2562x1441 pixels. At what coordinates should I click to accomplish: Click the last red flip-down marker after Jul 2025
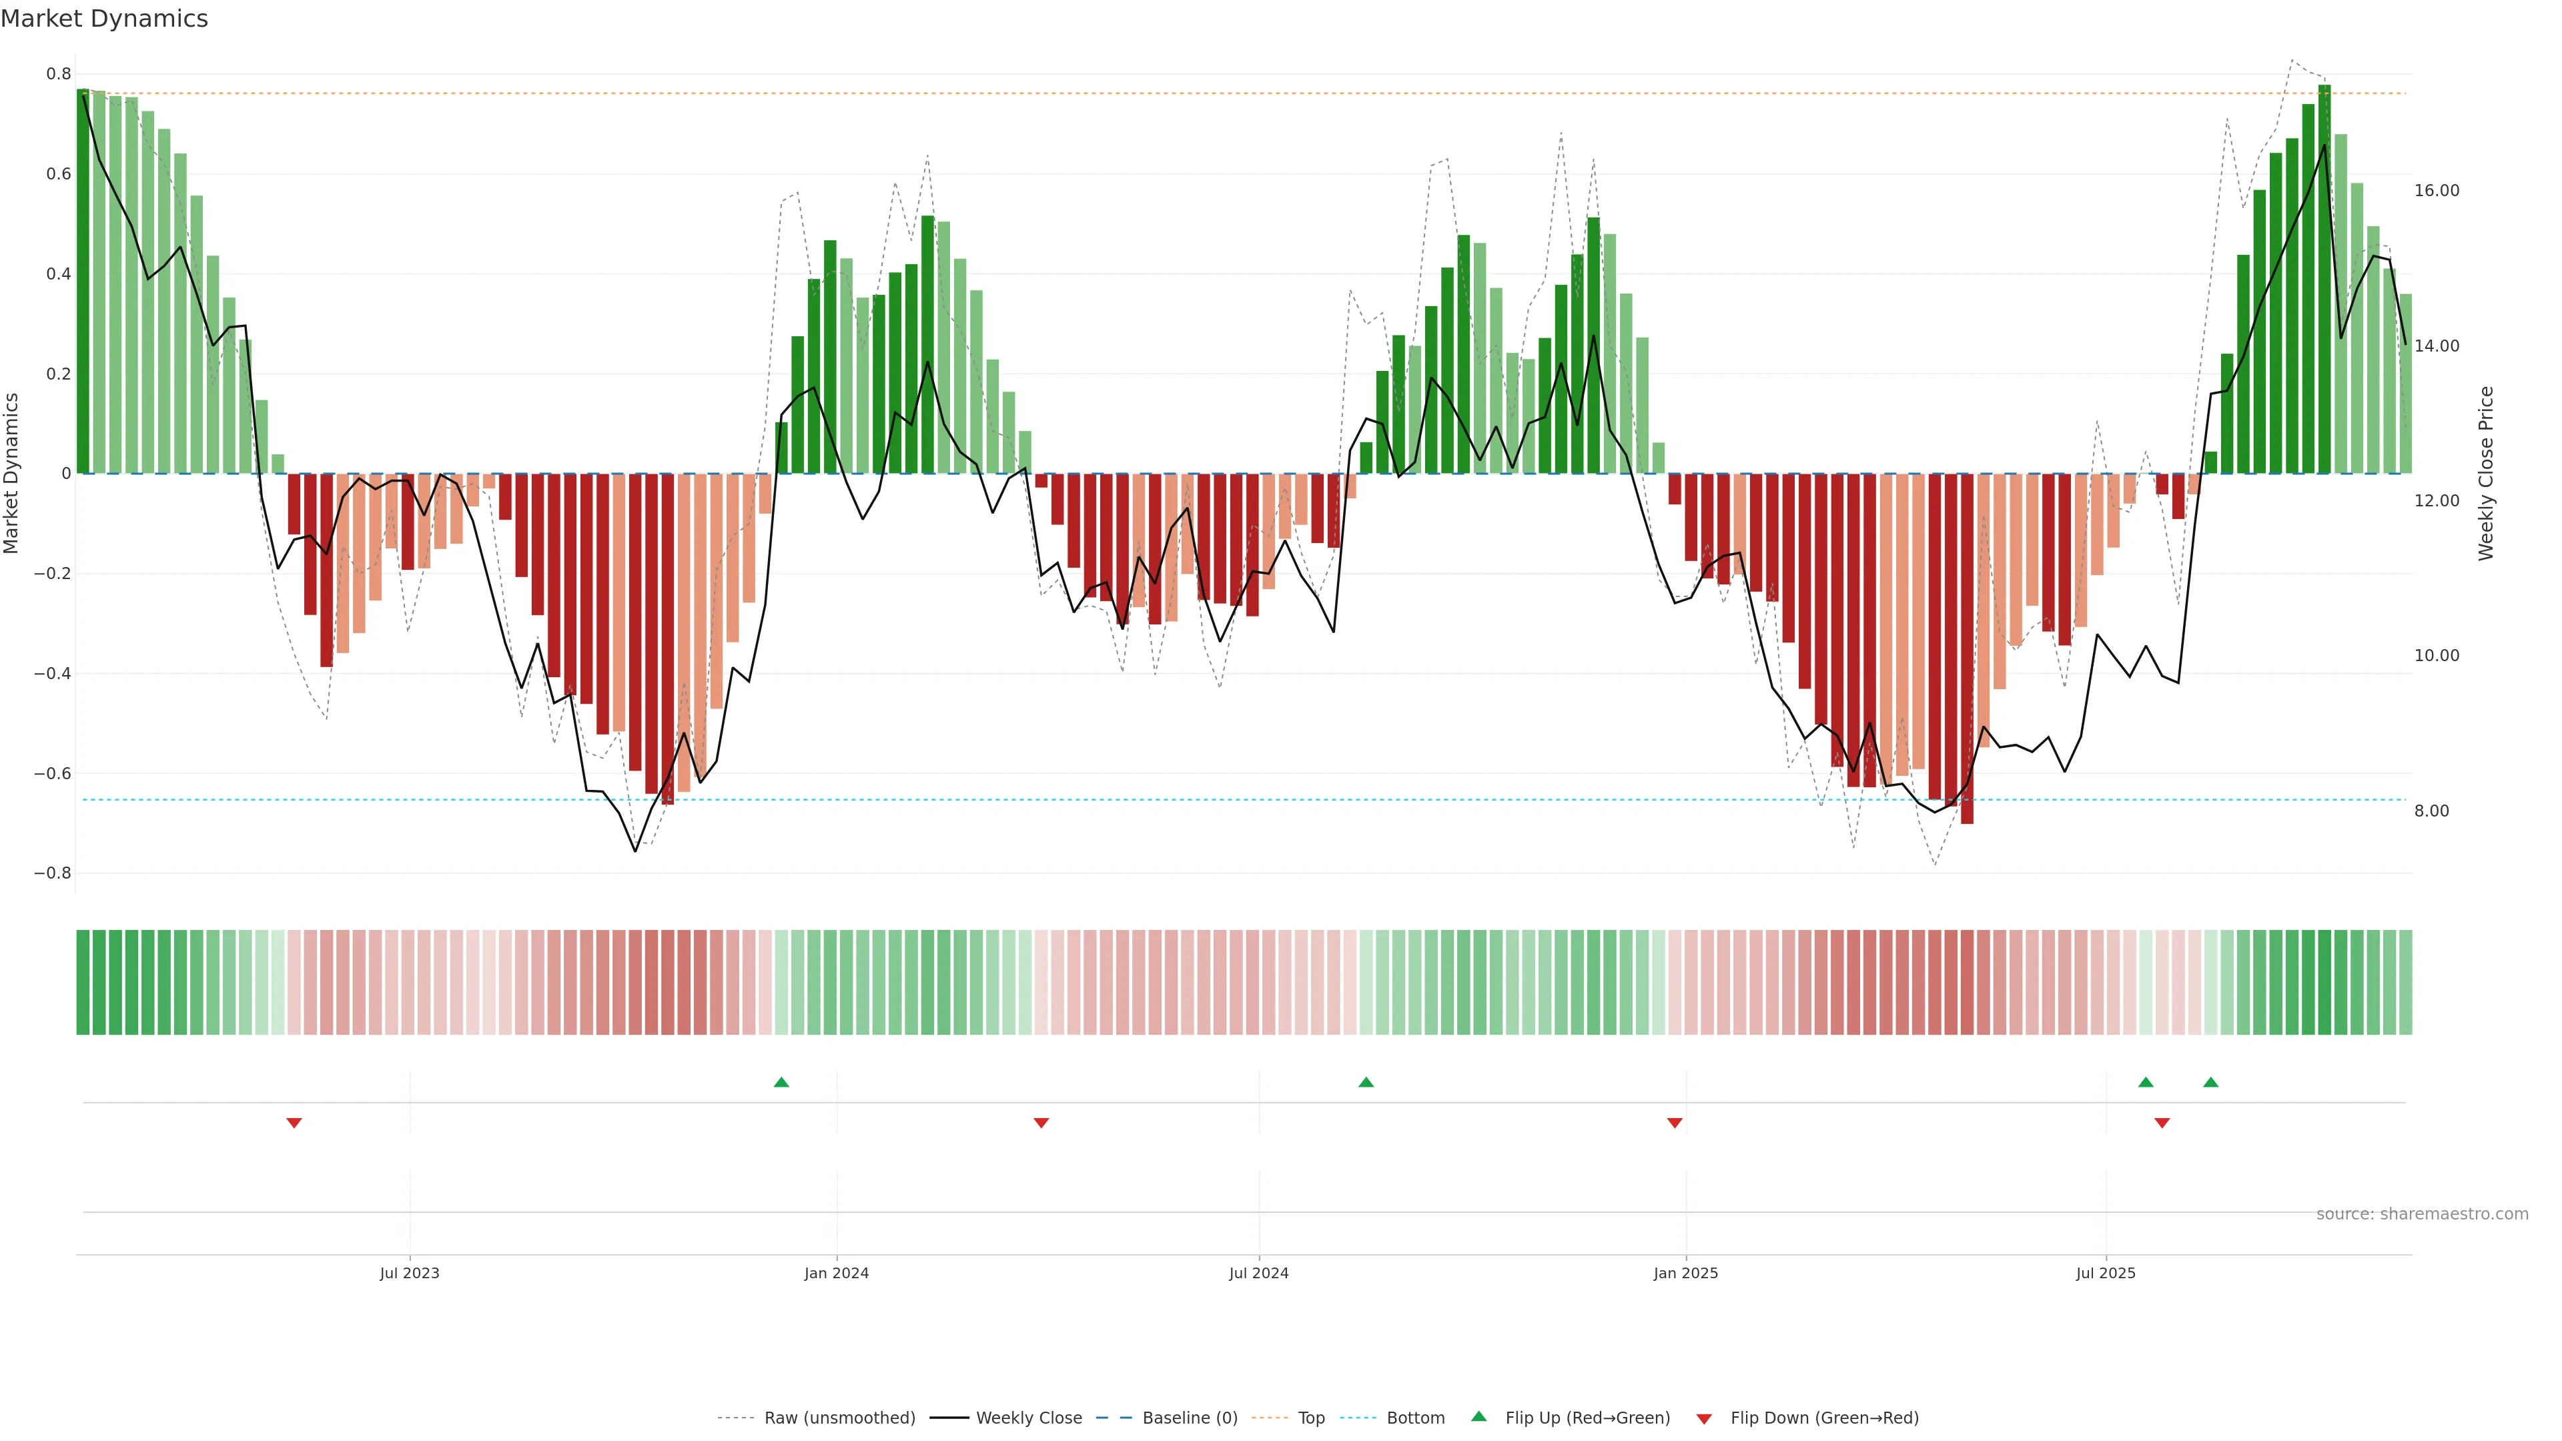(2161, 1123)
